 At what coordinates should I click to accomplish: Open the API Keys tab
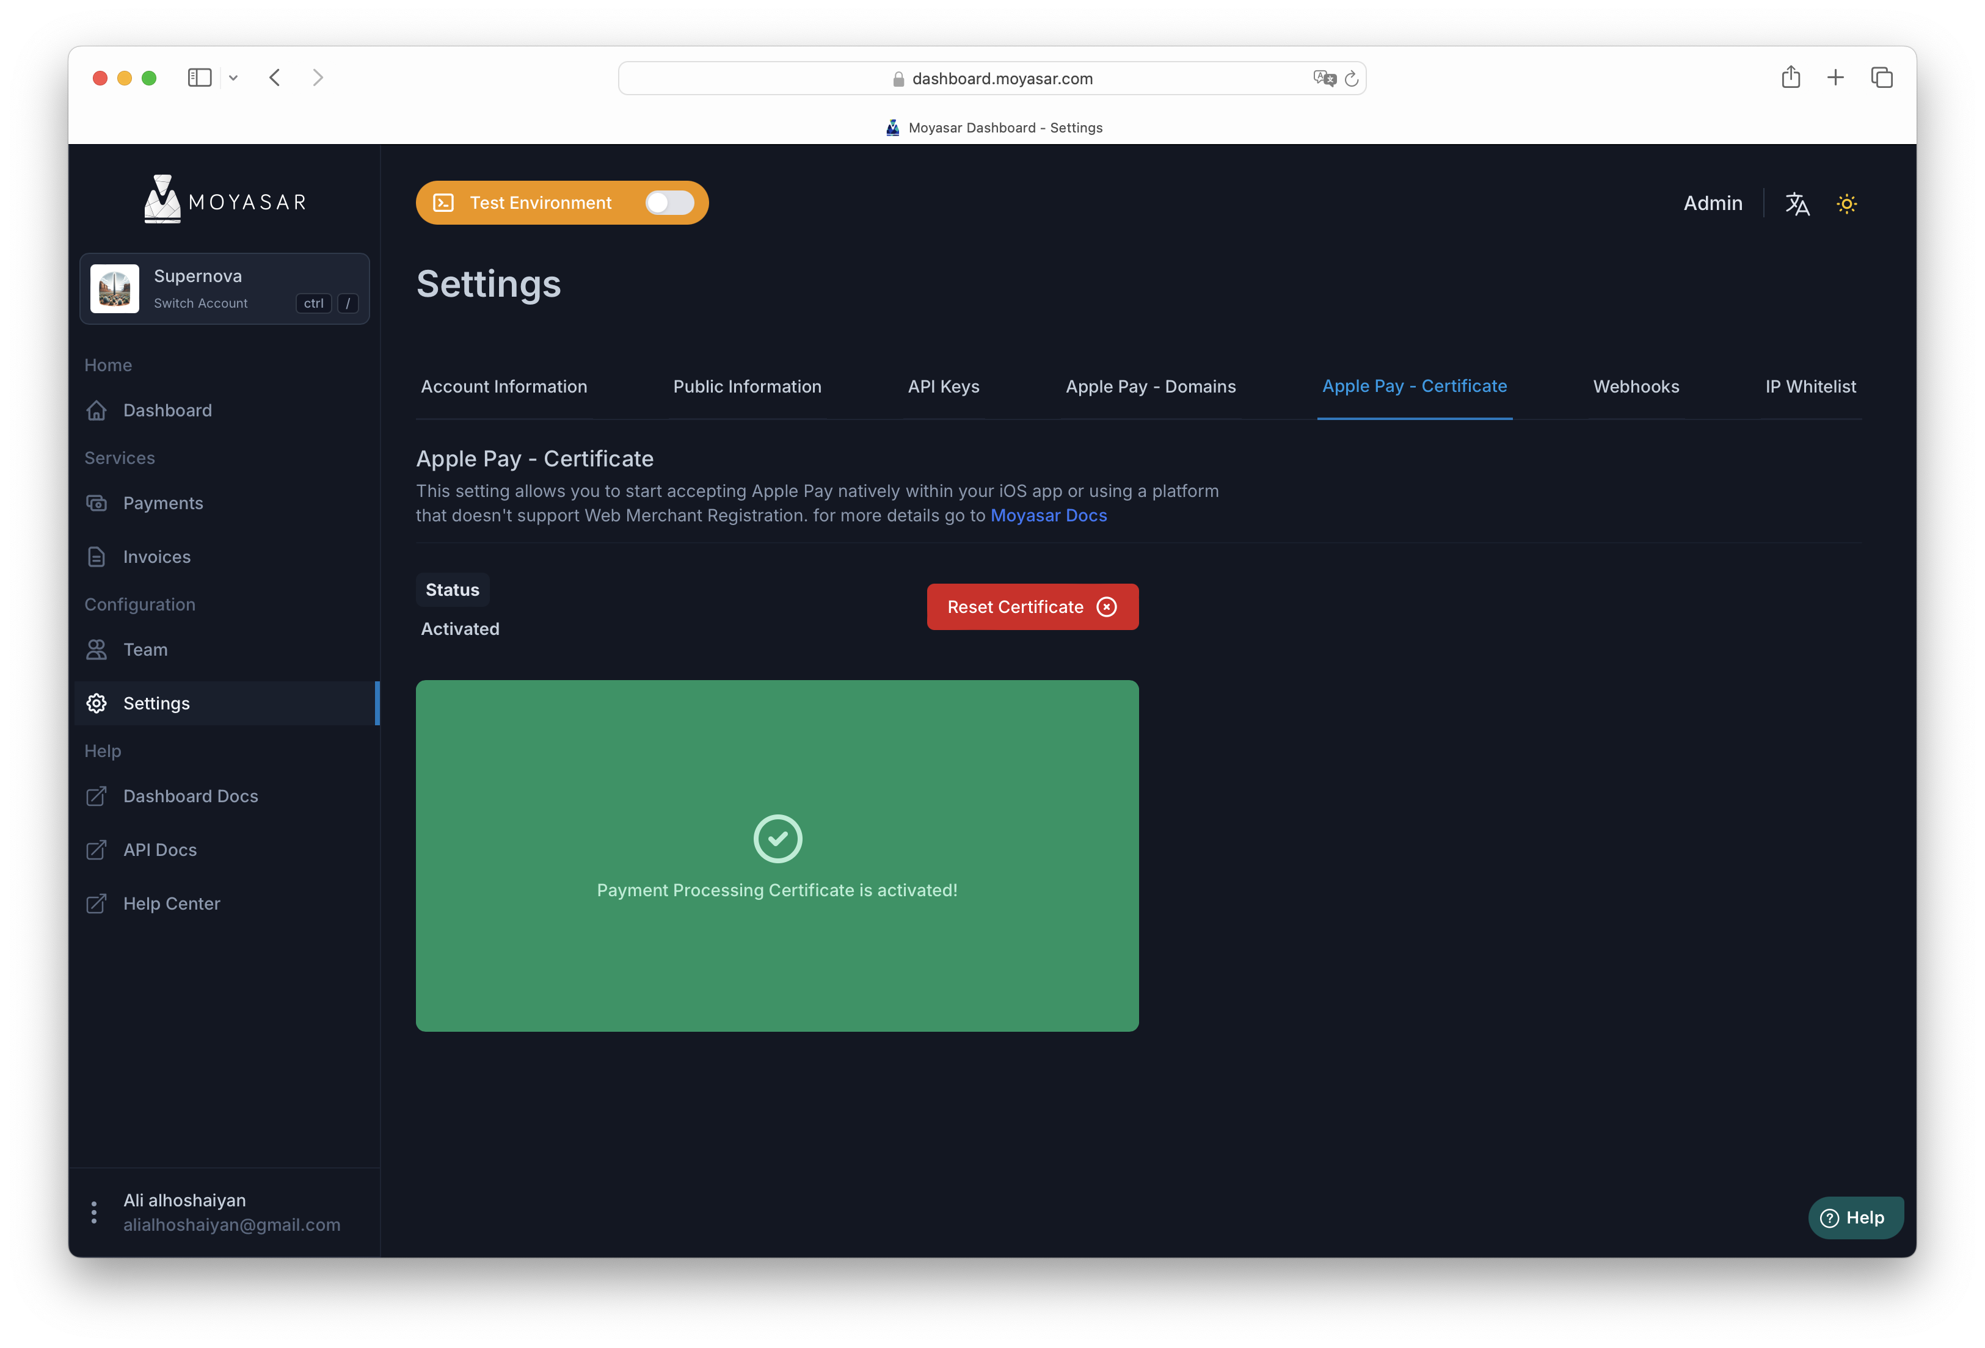point(944,386)
